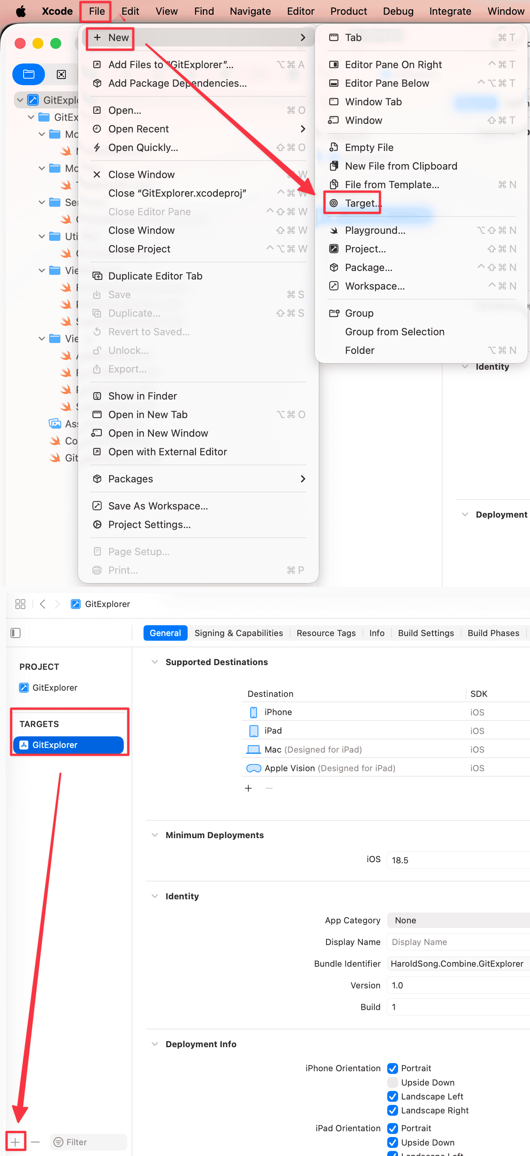Click Open Quickly… menu entry
This screenshot has width=530, height=1156.
click(x=143, y=148)
